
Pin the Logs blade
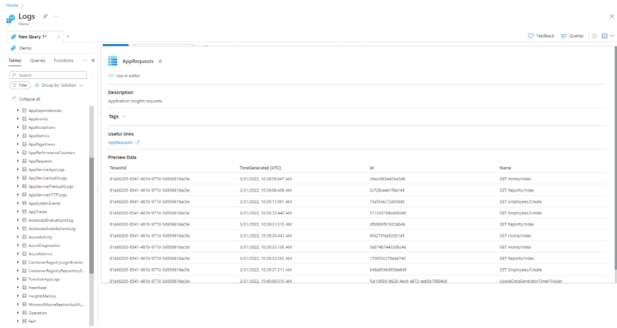pos(45,16)
